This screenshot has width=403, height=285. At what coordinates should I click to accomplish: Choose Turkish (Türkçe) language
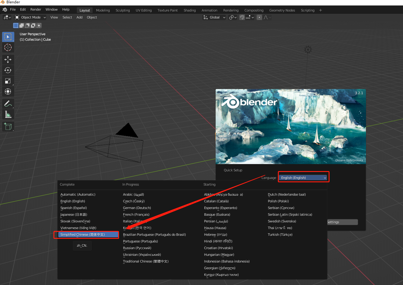click(x=280, y=235)
